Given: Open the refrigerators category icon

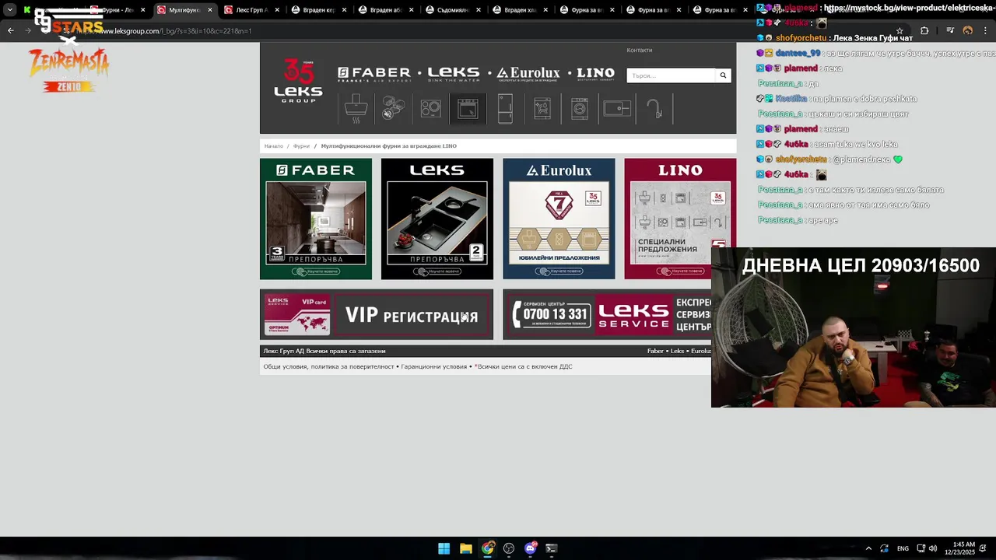Looking at the screenshot, I should pos(505,109).
